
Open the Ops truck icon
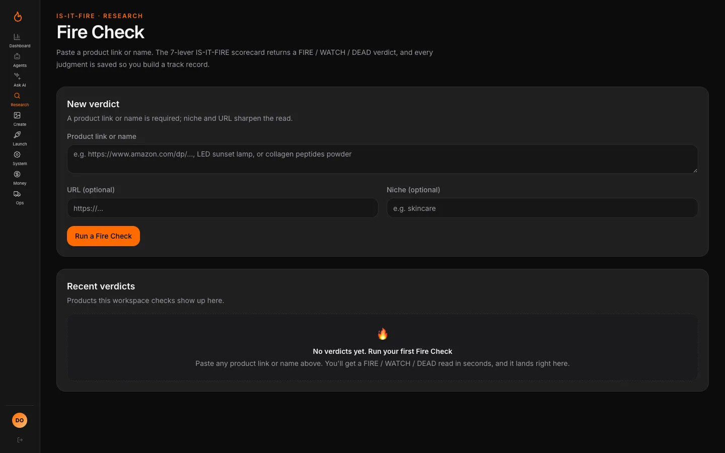click(17, 194)
